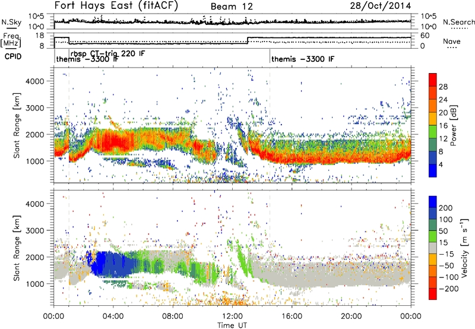
Task: Click the 'N.Search' legend label
Action: click(x=458, y=22)
